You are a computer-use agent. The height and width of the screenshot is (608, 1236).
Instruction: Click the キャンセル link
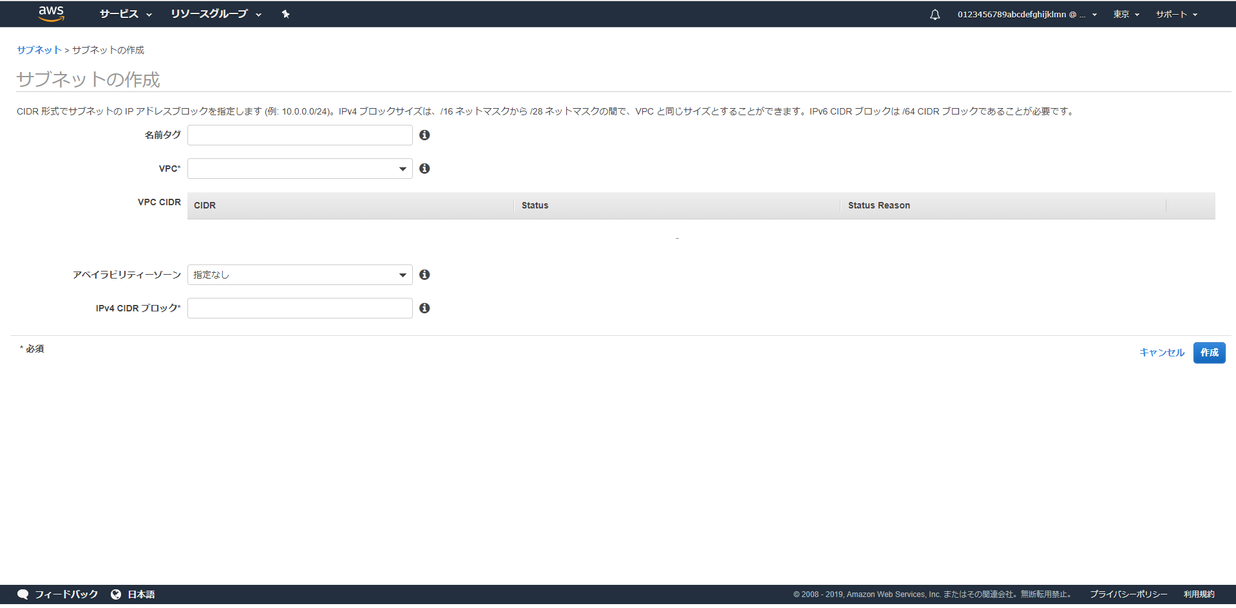1161,353
